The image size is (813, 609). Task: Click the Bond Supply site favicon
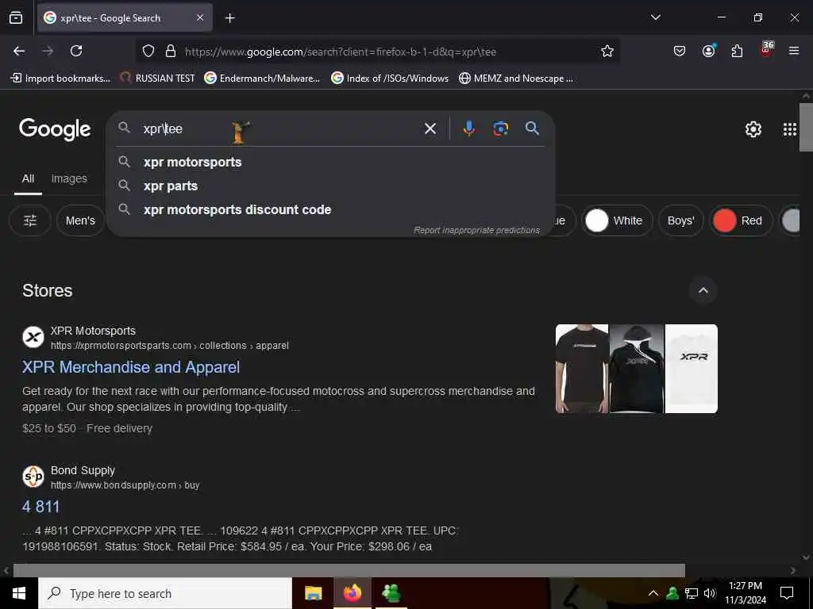33,477
